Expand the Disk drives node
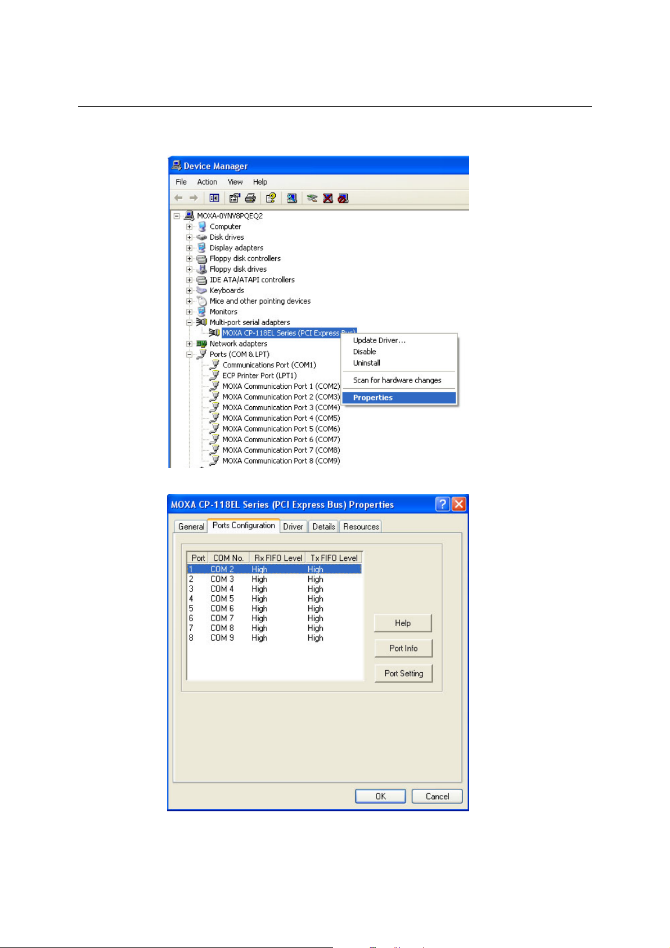This screenshot has height=948, width=670. click(190, 237)
